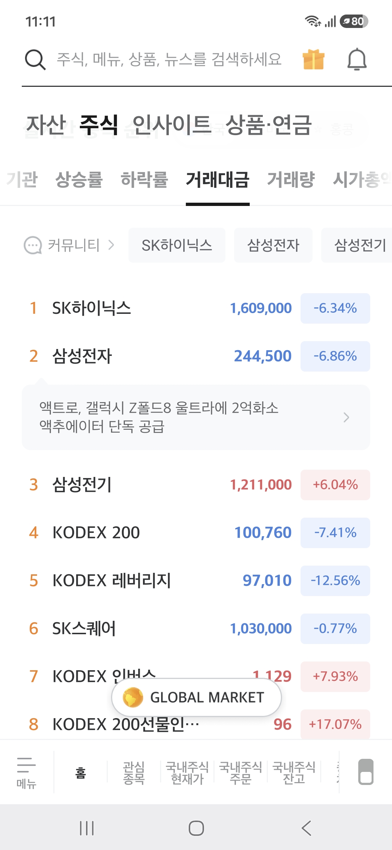Viewport: 392px width, 850px height.
Task: Tap the globe in GLOBAL MARKET pill
Action: 133,697
